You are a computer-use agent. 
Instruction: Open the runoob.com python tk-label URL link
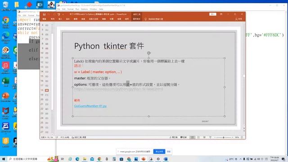[118, 89]
